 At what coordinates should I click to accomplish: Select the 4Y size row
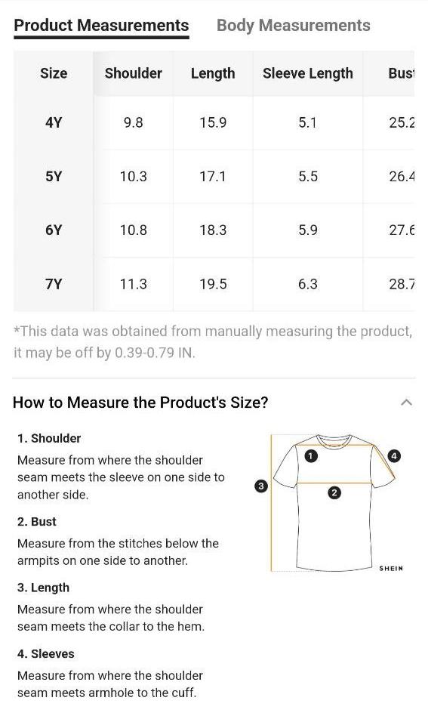(x=214, y=122)
